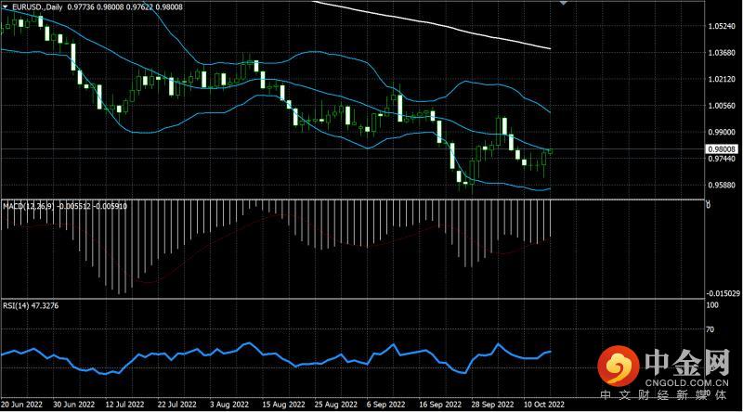Screen dimensions: 743x412
Task: Click the 1.03680 price axis label
Action: click(x=722, y=53)
